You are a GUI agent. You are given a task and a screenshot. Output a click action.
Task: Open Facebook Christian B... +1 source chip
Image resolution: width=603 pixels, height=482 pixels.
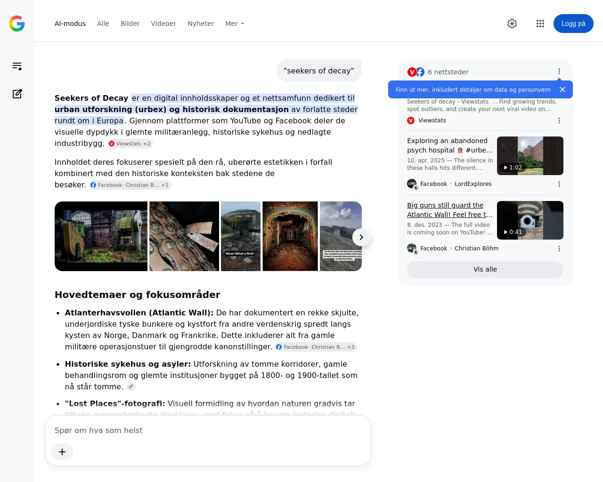(x=130, y=185)
